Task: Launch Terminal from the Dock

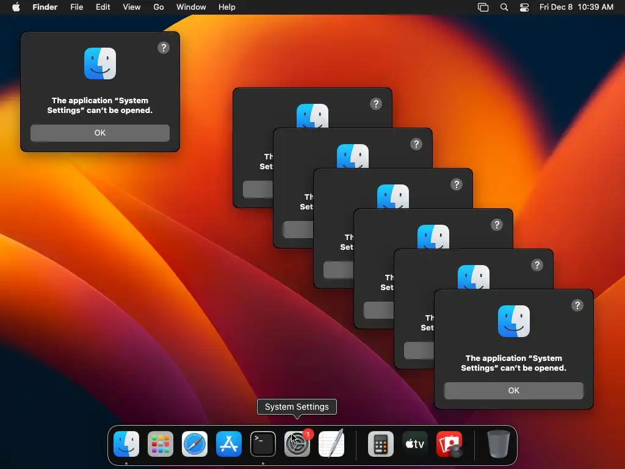Action: [263, 444]
